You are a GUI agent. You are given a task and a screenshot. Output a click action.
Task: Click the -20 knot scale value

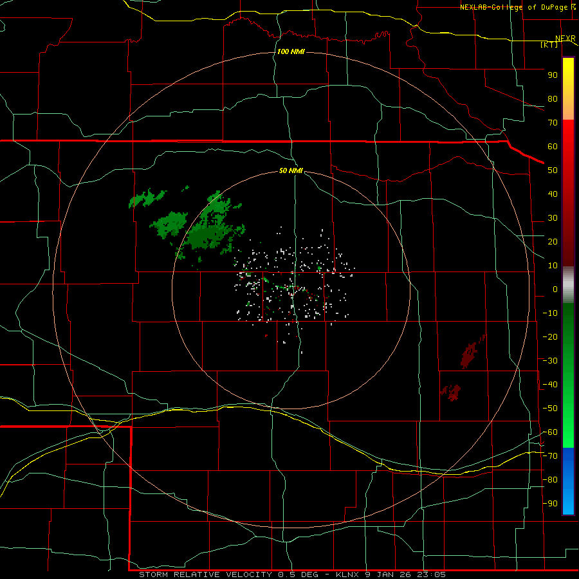point(550,337)
